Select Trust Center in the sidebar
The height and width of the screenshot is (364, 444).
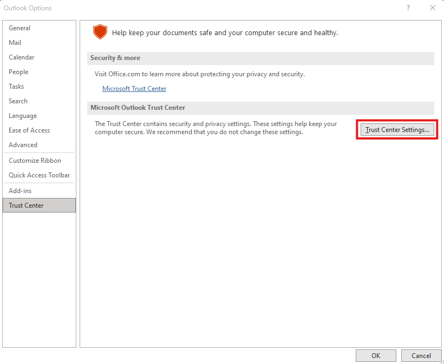[x=26, y=206]
